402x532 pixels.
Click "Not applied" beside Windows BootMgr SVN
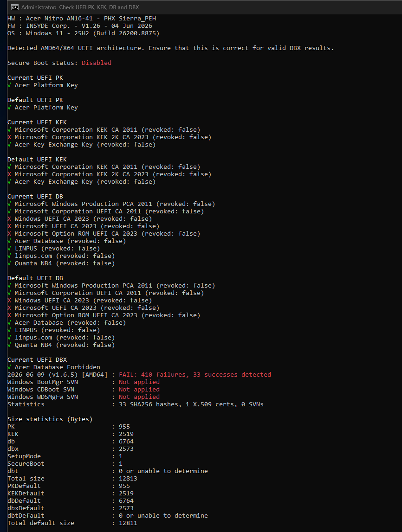(139, 382)
